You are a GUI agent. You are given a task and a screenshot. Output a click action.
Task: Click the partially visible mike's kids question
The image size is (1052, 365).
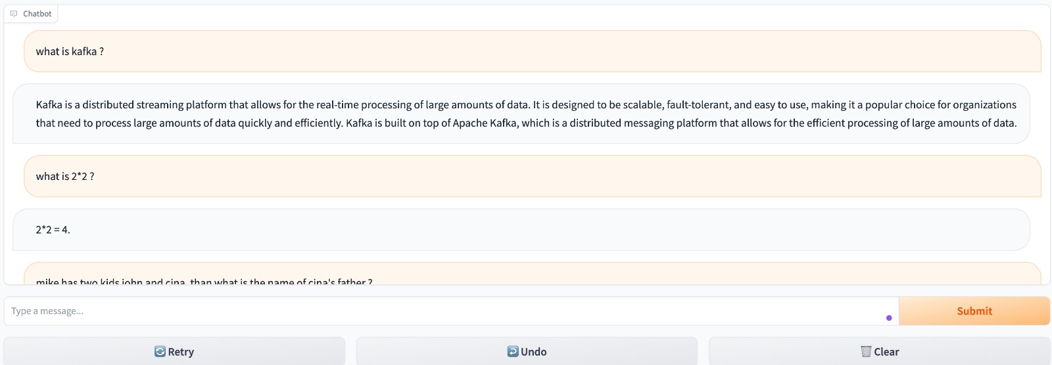tap(204, 281)
